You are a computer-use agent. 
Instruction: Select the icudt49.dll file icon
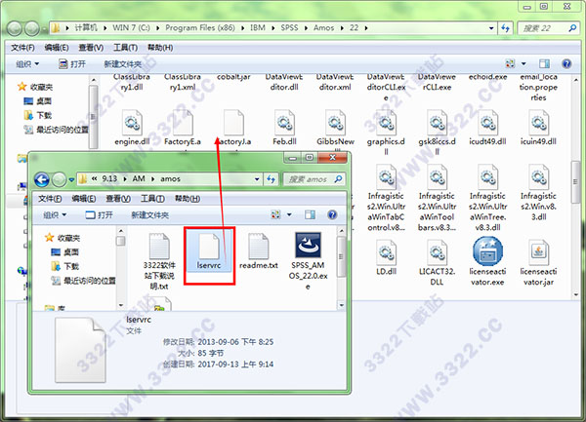click(487, 123)
